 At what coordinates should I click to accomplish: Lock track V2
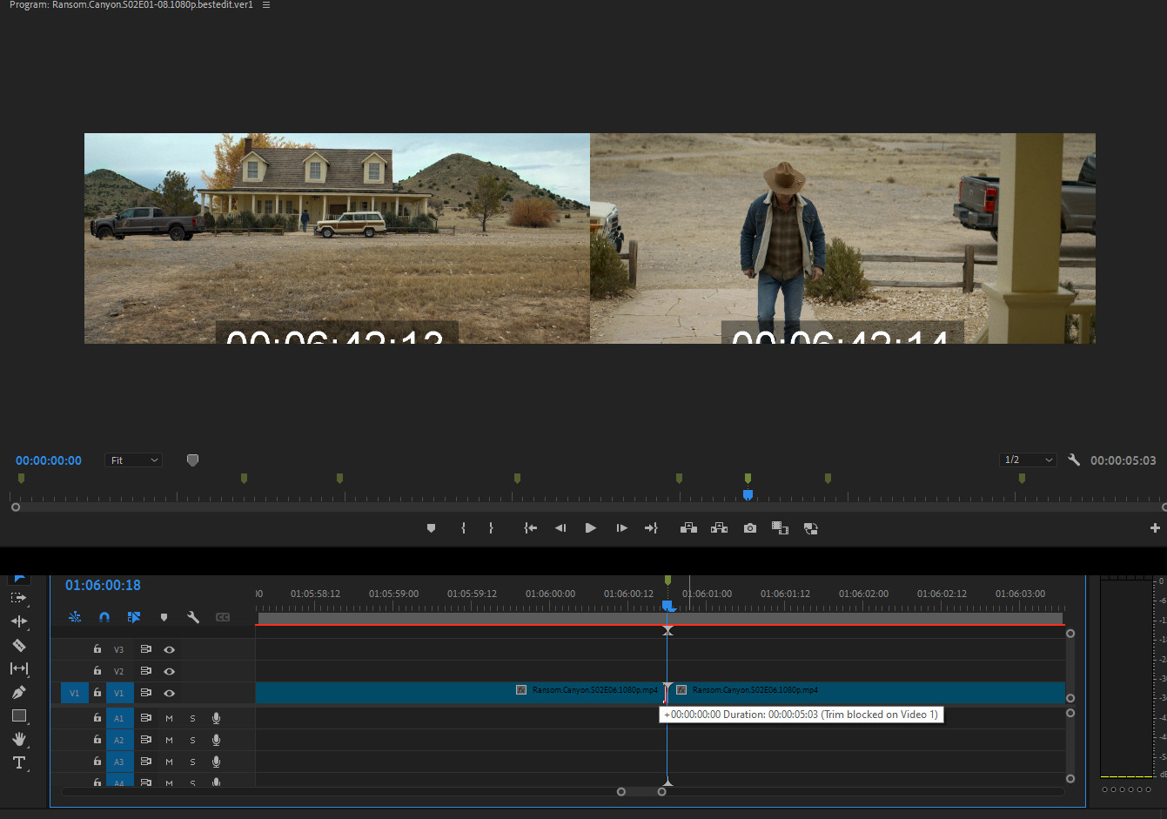pos(97,671)
